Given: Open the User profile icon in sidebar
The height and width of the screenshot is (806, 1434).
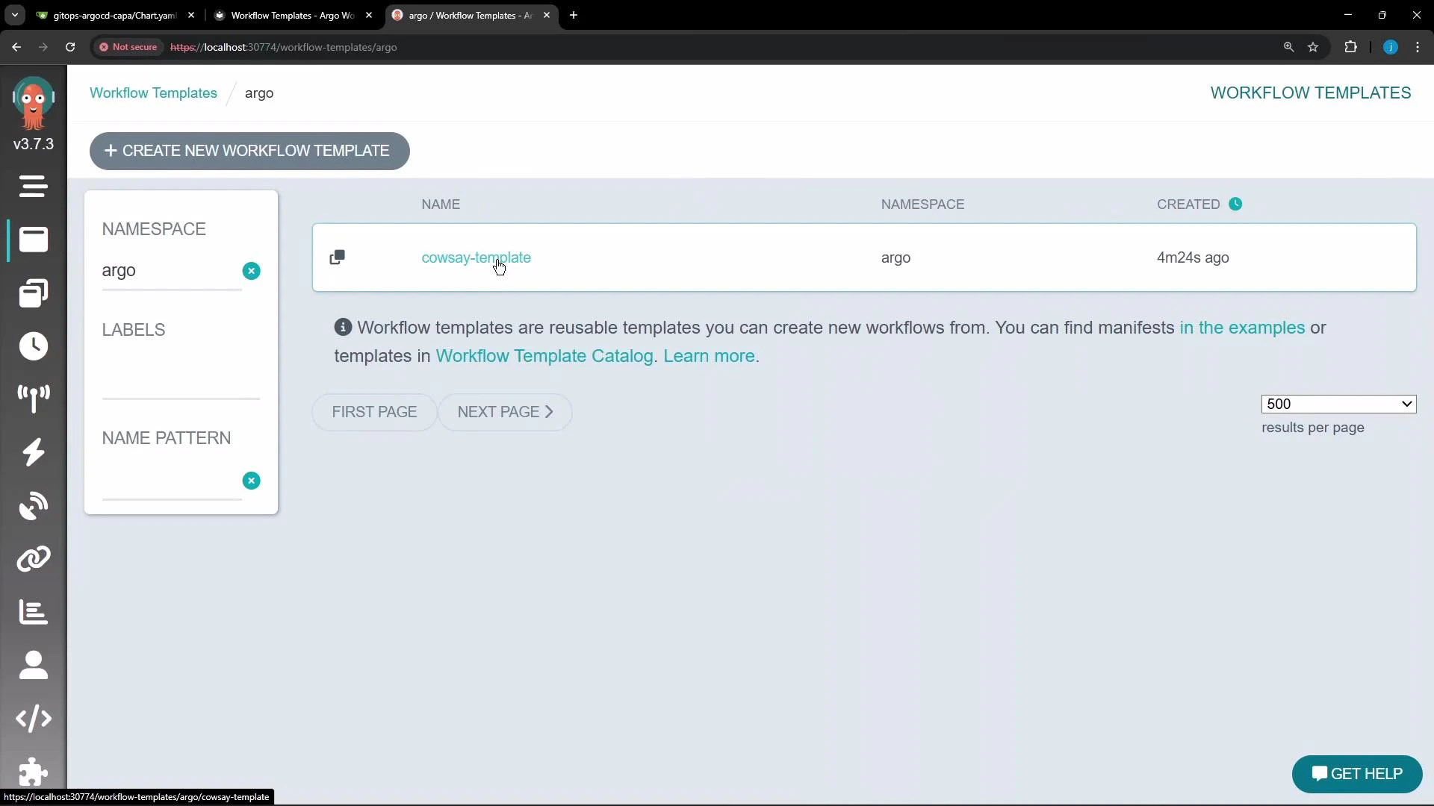Looking at the screenshot, I should click(x=33, y=665).
